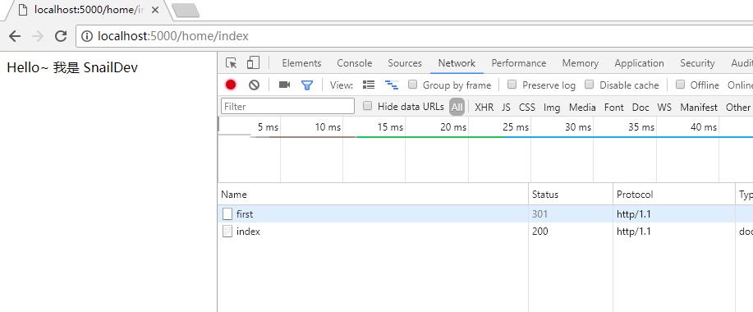Click the site info icon in address bar
The width and height of the screenshot is (753, 312).
click(x=87, y=36)
